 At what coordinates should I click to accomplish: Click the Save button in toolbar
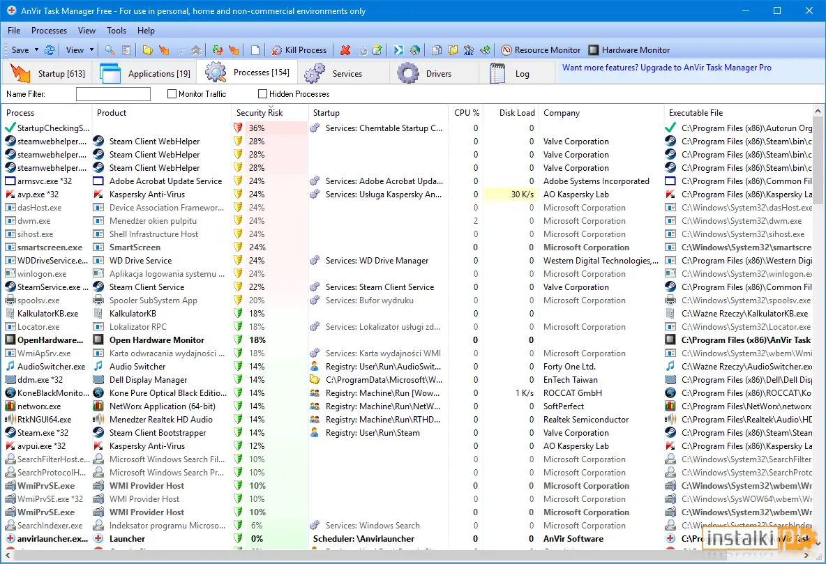20,50
